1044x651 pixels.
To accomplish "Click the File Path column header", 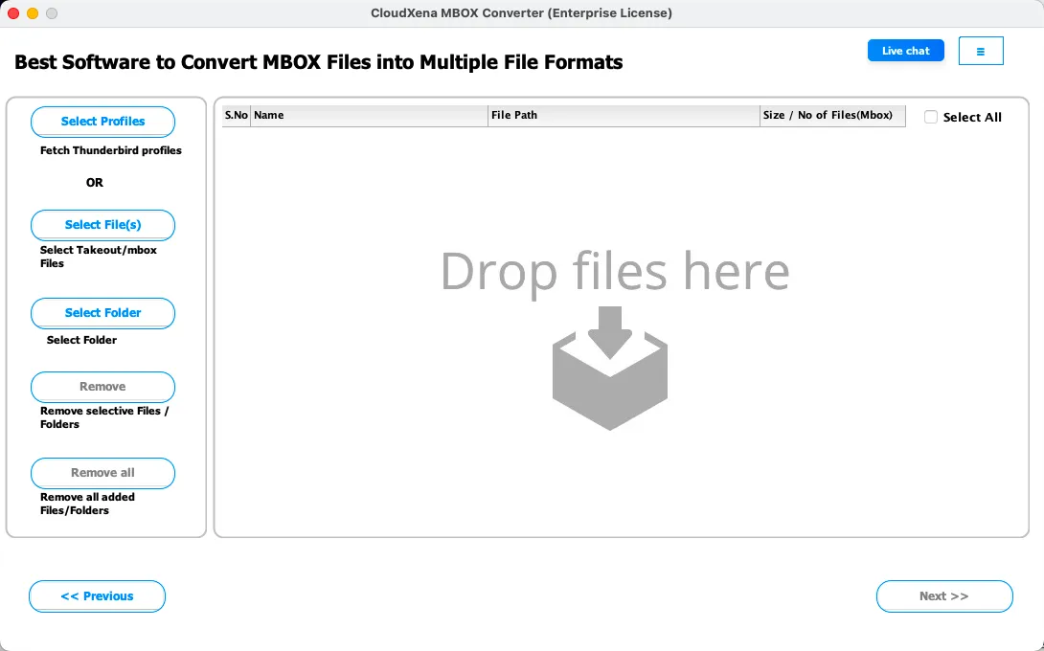I will 623,115.
